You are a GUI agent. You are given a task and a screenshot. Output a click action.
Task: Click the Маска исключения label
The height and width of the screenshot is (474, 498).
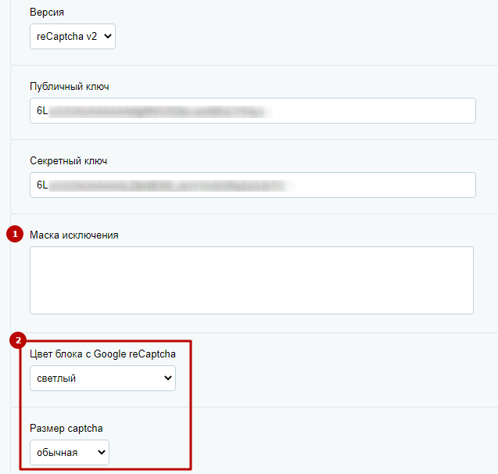pos(74,235)
